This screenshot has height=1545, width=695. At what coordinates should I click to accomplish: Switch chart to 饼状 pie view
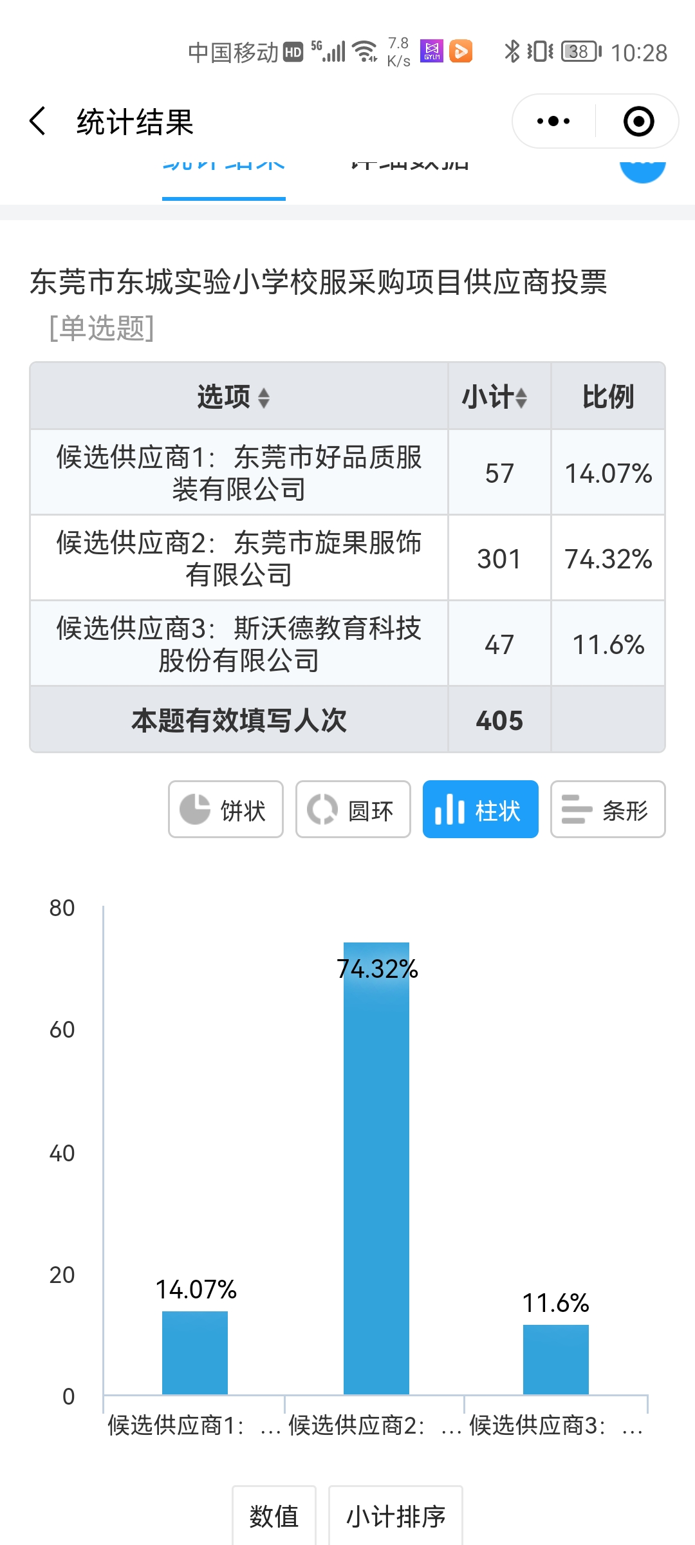click(x=225, y=810)
